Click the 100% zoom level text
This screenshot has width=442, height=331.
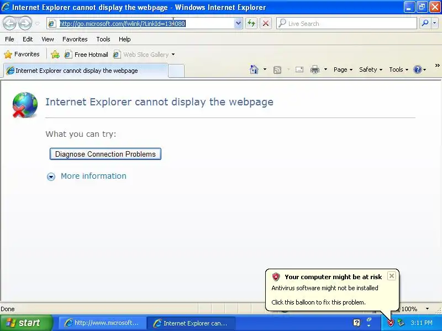click(409, 309)
